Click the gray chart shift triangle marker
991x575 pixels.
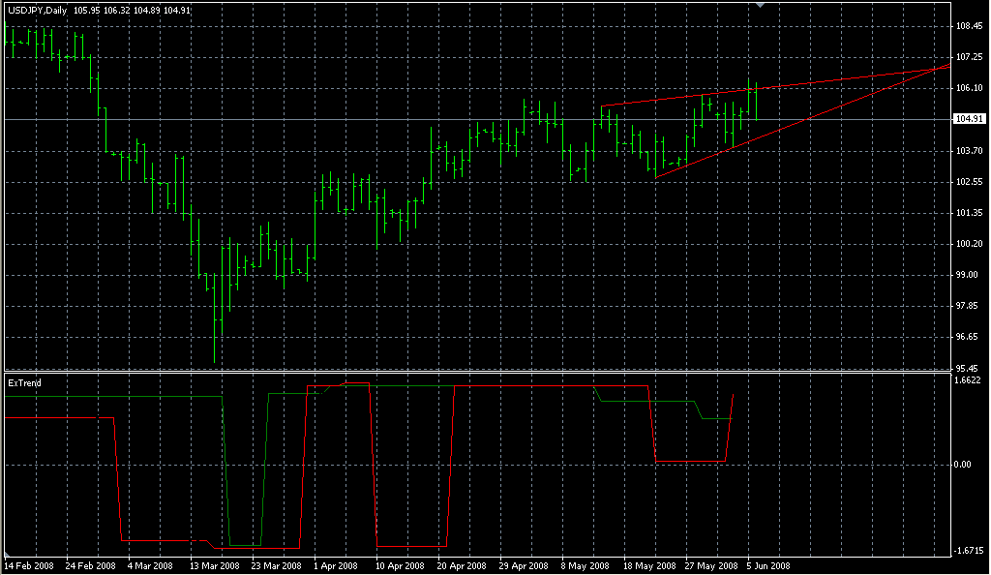761,5
